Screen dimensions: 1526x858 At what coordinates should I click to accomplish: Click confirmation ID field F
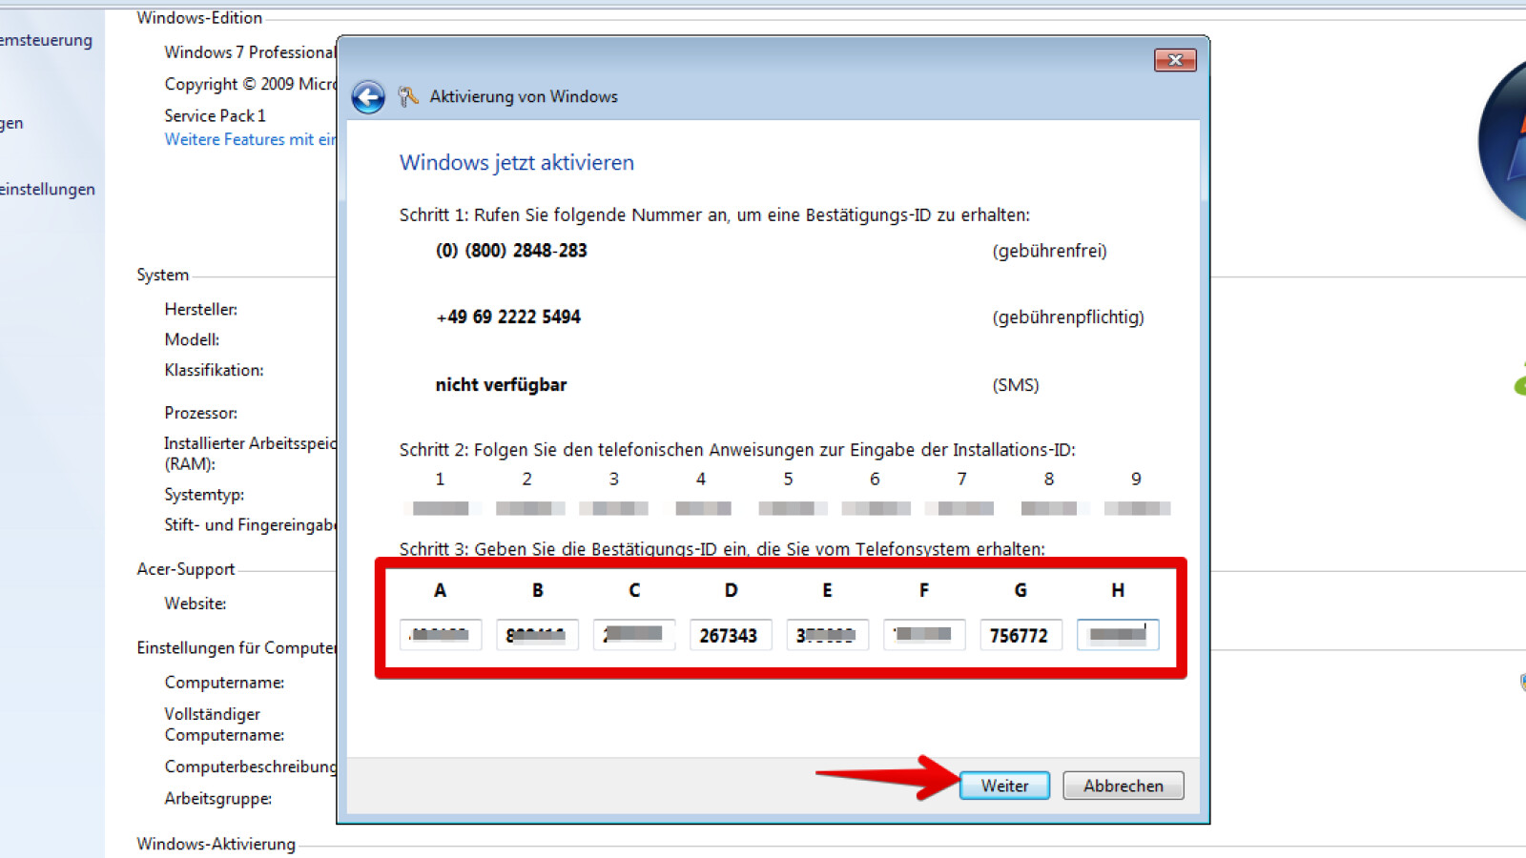pos(924,635)
